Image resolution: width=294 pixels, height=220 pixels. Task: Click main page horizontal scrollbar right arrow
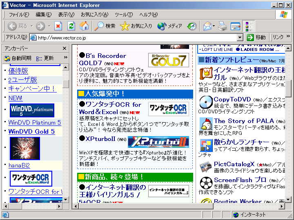tap(281, 206)
